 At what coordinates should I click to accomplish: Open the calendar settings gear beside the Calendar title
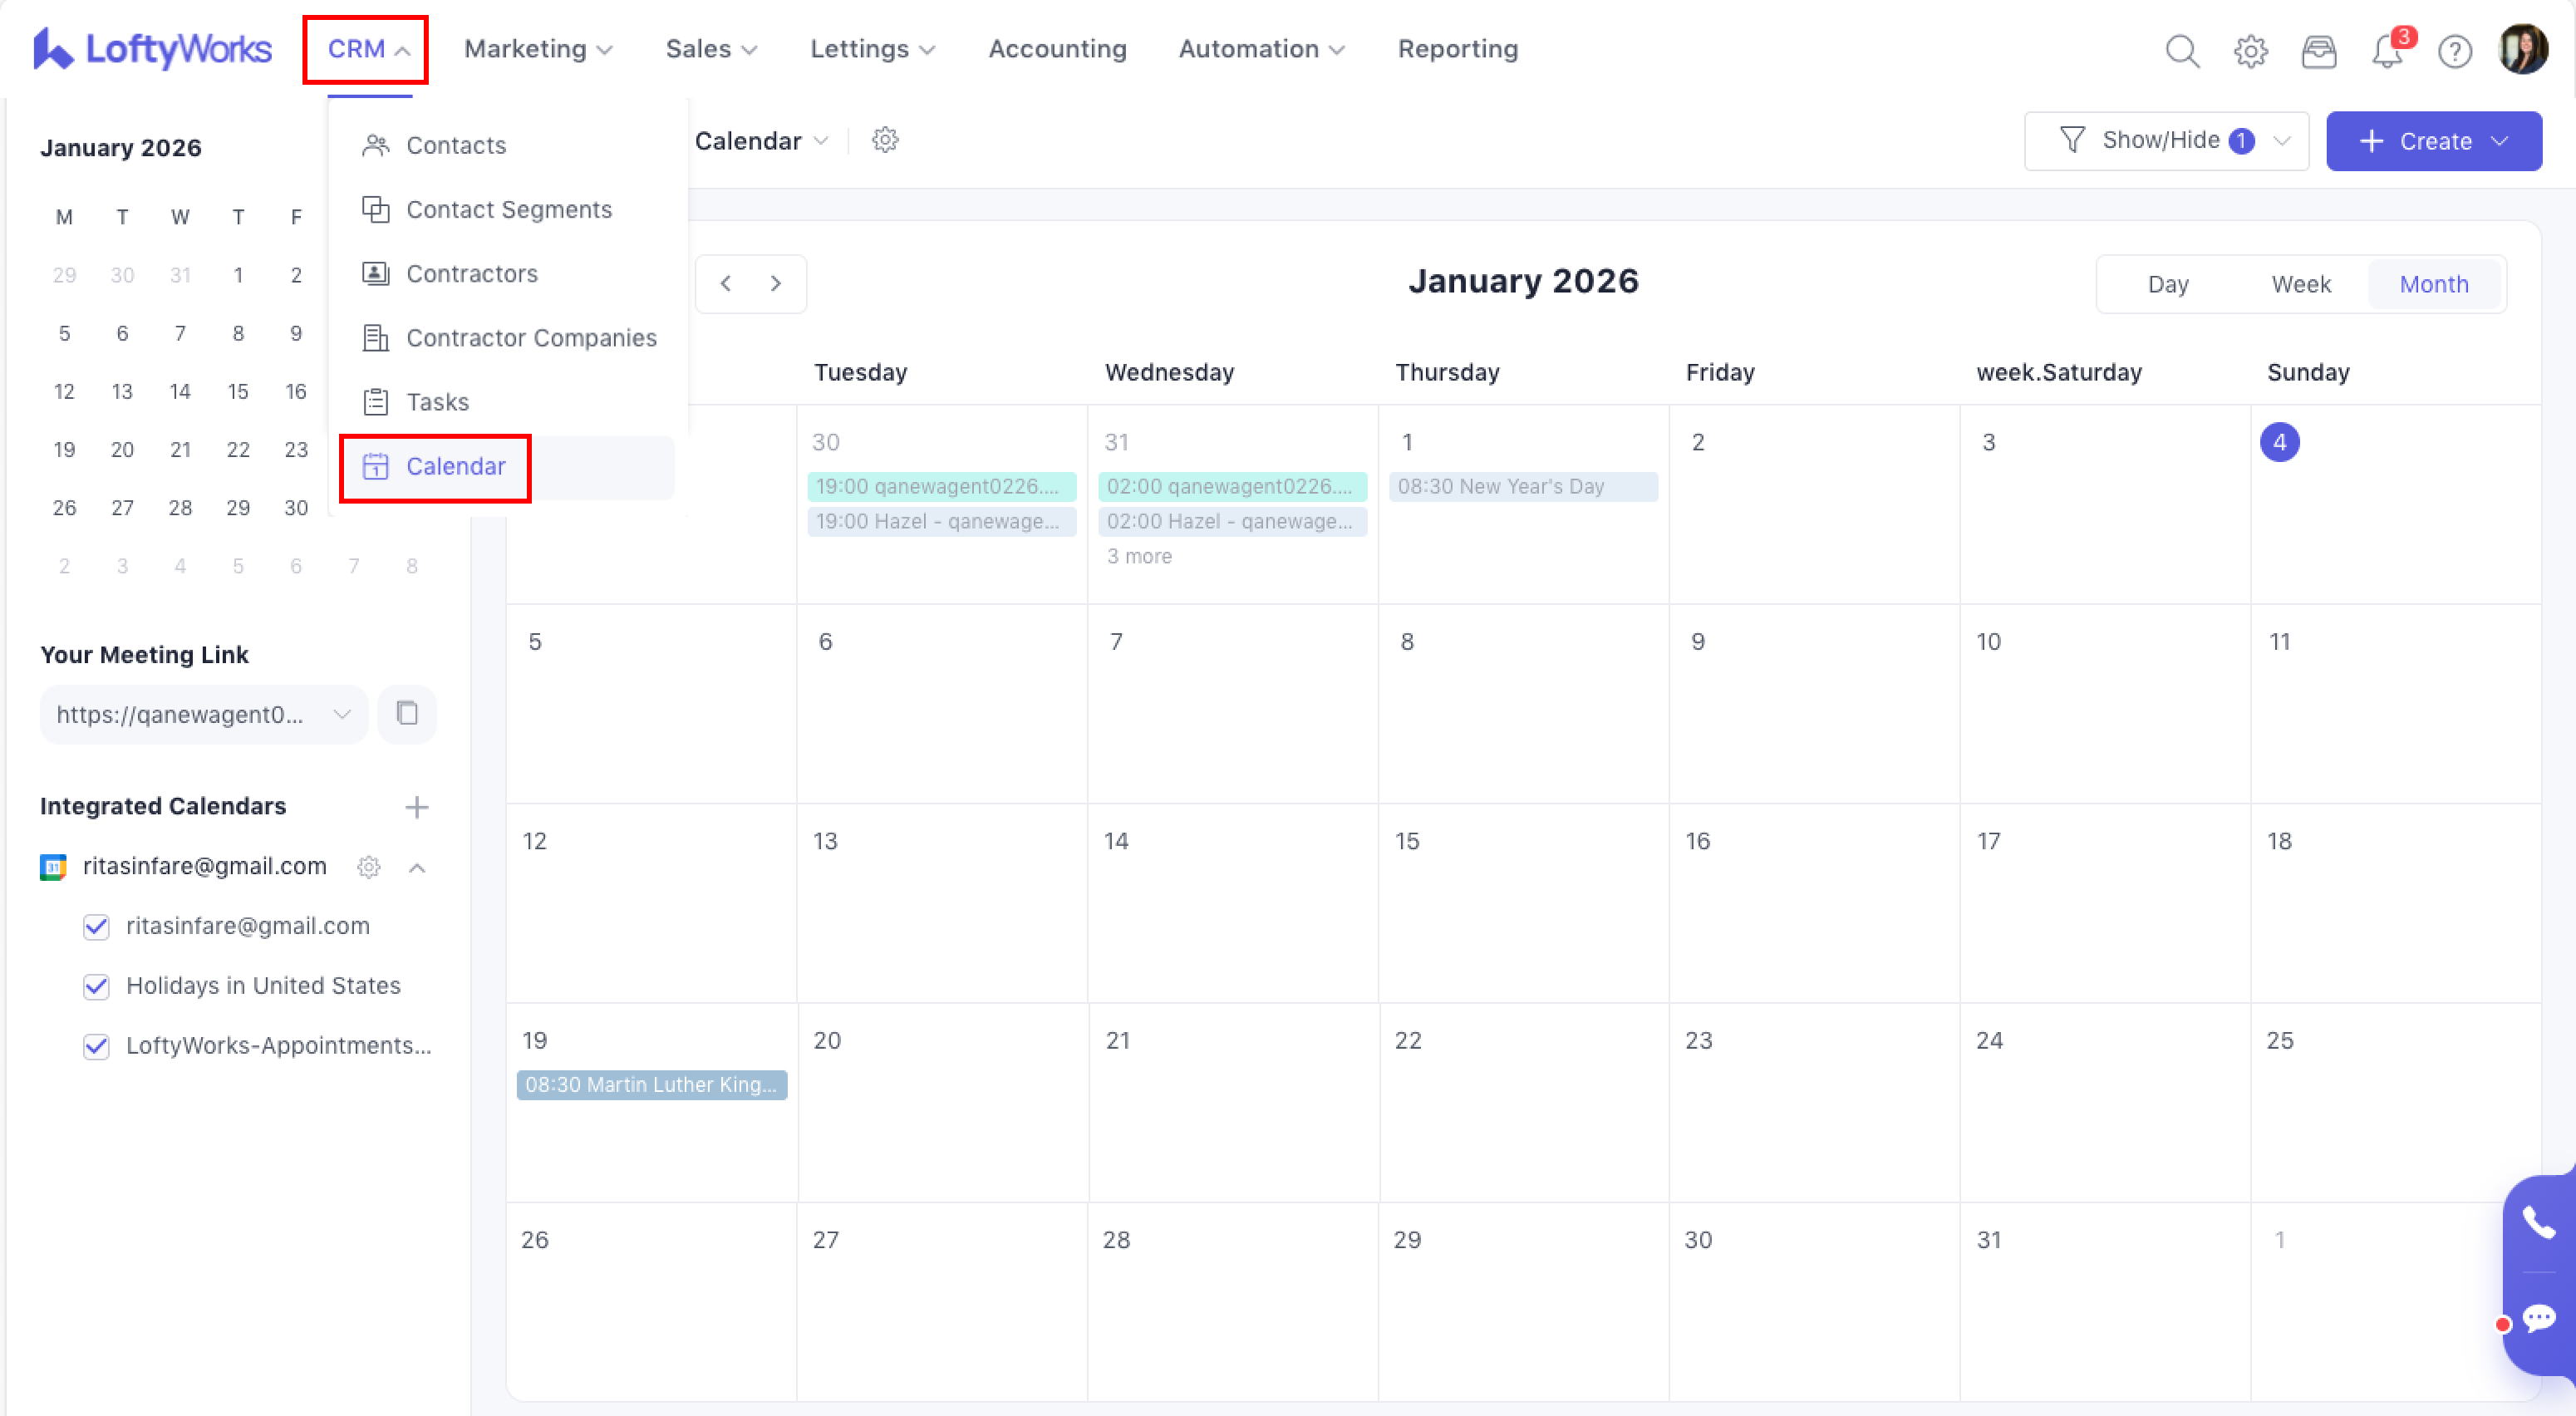pos(885,140)
